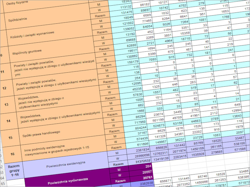
Task: Select the cell showing 141328
Action: click(158, 136)
